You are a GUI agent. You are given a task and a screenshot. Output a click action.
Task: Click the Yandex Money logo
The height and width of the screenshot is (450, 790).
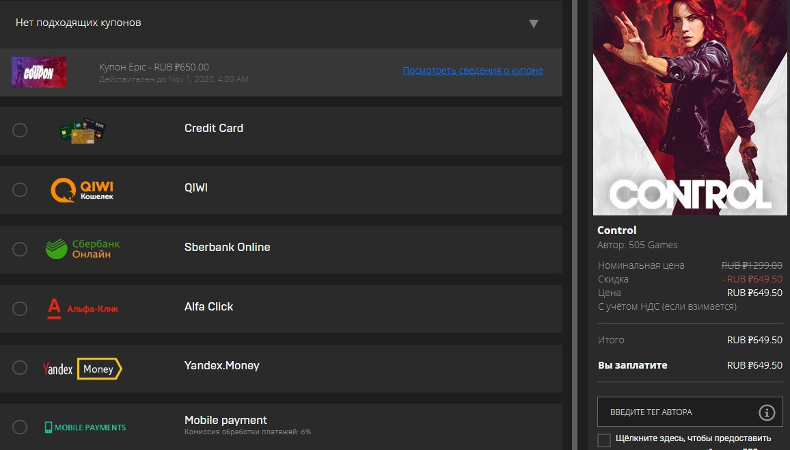[83, 369]
